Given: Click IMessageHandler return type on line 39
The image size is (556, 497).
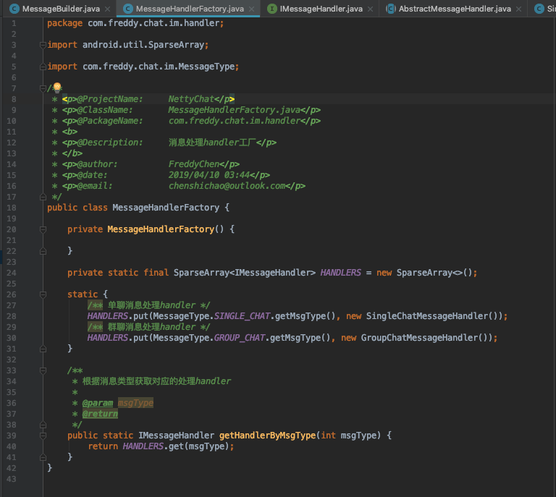Looking at the screenshot, I should point(176,436).
